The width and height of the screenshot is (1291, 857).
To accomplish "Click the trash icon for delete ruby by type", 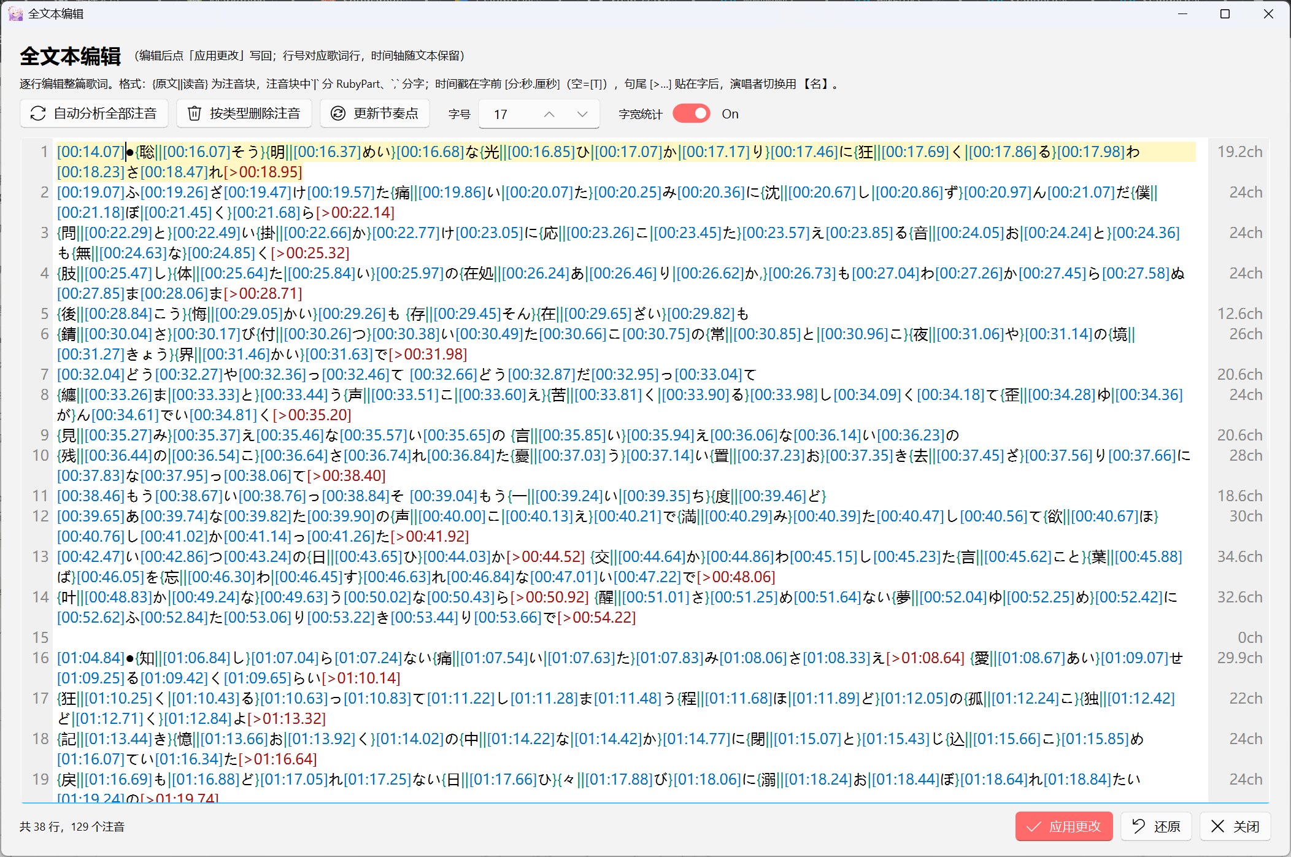I will [x=195, y=113].
